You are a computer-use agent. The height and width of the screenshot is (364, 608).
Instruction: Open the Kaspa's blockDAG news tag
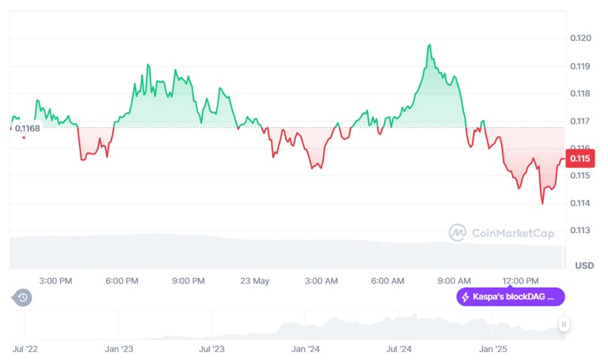tap(511, 298)
